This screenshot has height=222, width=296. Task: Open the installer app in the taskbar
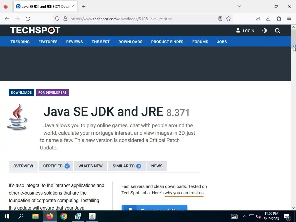click(78, 216)
